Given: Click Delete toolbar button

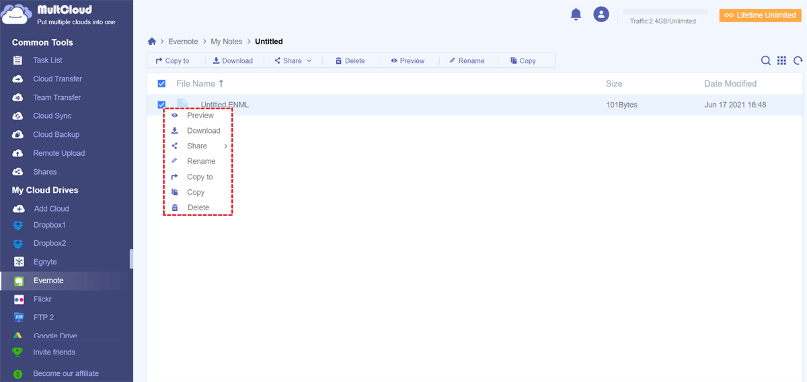Looking at the screenshot, I should click(x=349, y=60).
